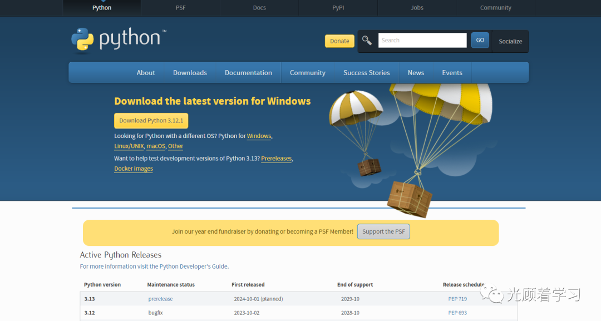Open the Success Stories navigation menu
This screenshot has width=601, height=321.
tap(366, 73)
